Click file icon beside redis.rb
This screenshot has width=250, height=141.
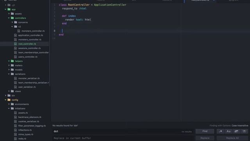(15, 139)
